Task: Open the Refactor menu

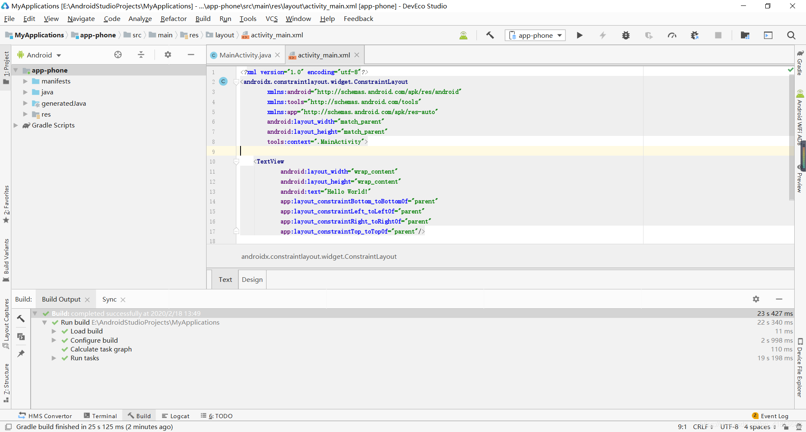Action: 173,18
